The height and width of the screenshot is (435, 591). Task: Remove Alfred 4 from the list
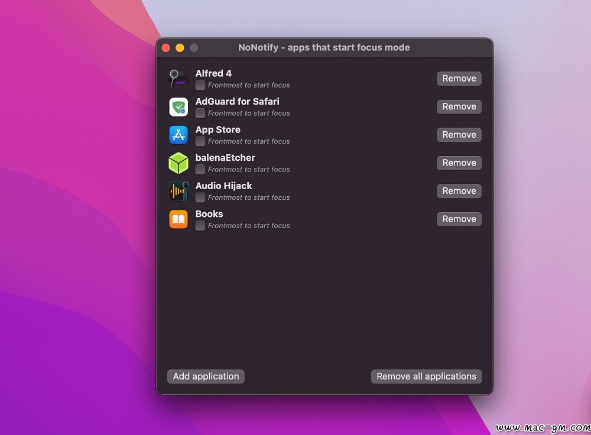459,79
